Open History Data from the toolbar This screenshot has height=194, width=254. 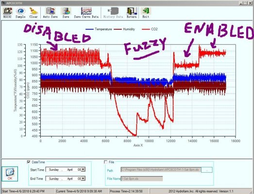tap(113, 13)
